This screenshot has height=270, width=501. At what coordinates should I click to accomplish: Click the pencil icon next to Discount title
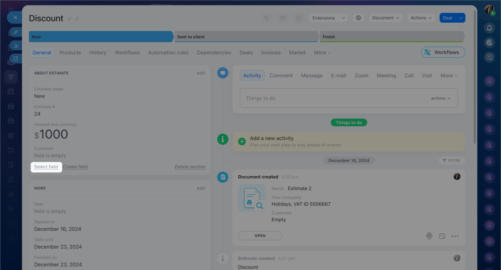point(70,19)
